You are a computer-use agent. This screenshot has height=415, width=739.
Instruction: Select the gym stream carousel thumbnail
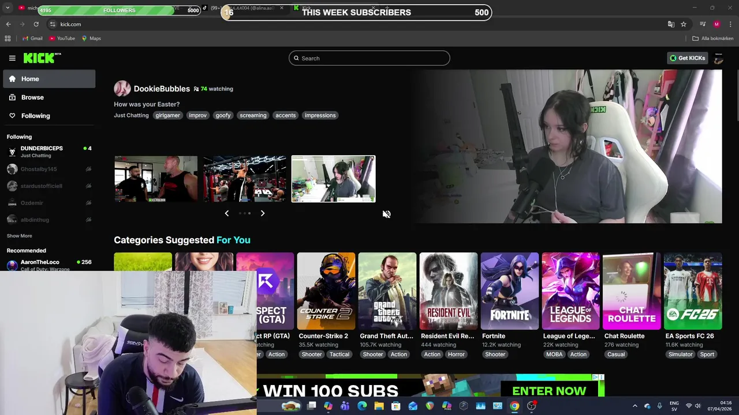point(244,179)
